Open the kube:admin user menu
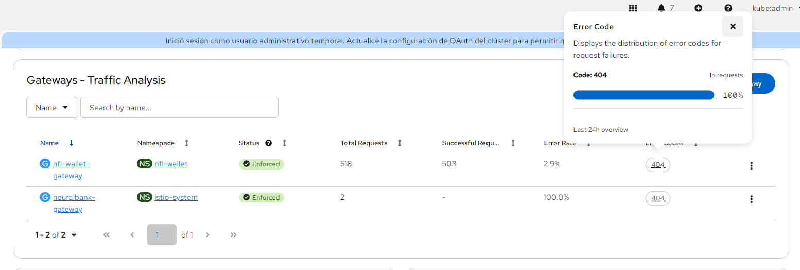This screenshot has width=800, height=270. pyautogui.click(x=776, y=8)
